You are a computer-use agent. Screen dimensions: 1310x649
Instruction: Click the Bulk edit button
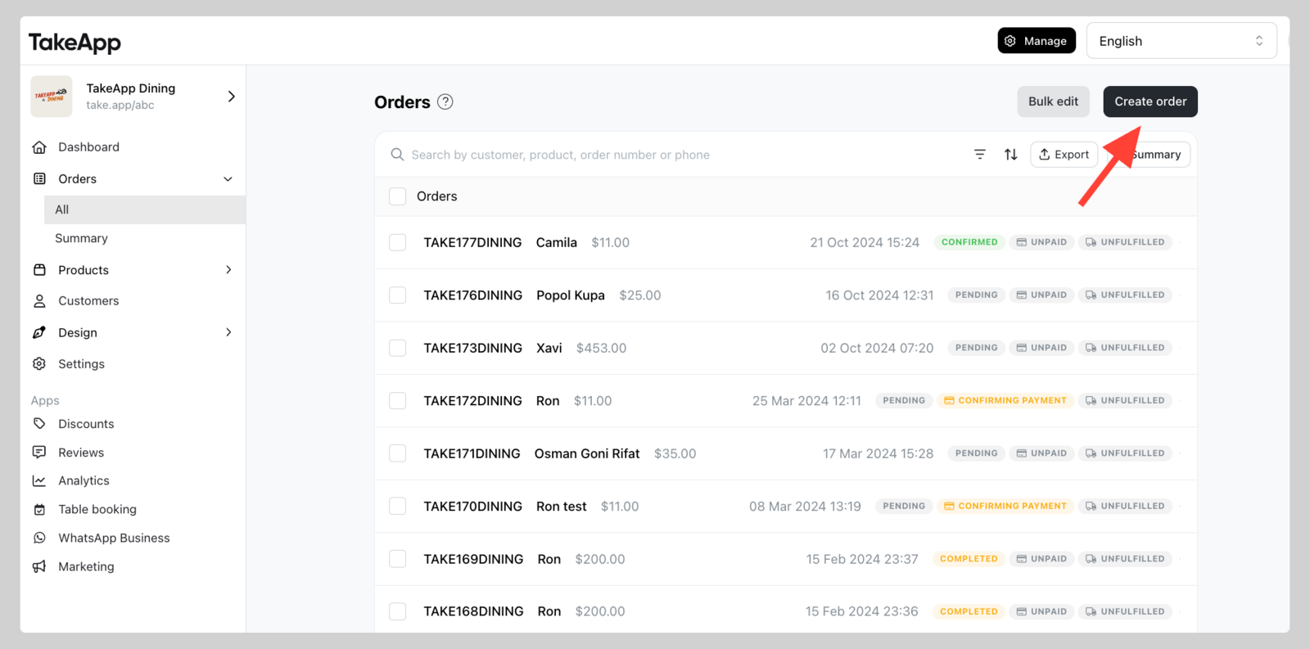click(x=1053, y=101)
